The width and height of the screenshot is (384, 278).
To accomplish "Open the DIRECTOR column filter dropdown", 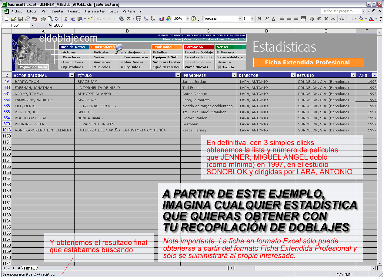I will [x=293, y=75].
